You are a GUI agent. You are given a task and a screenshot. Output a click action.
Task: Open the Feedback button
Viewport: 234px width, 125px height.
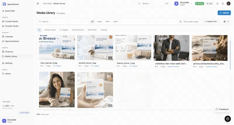[222, 109]
